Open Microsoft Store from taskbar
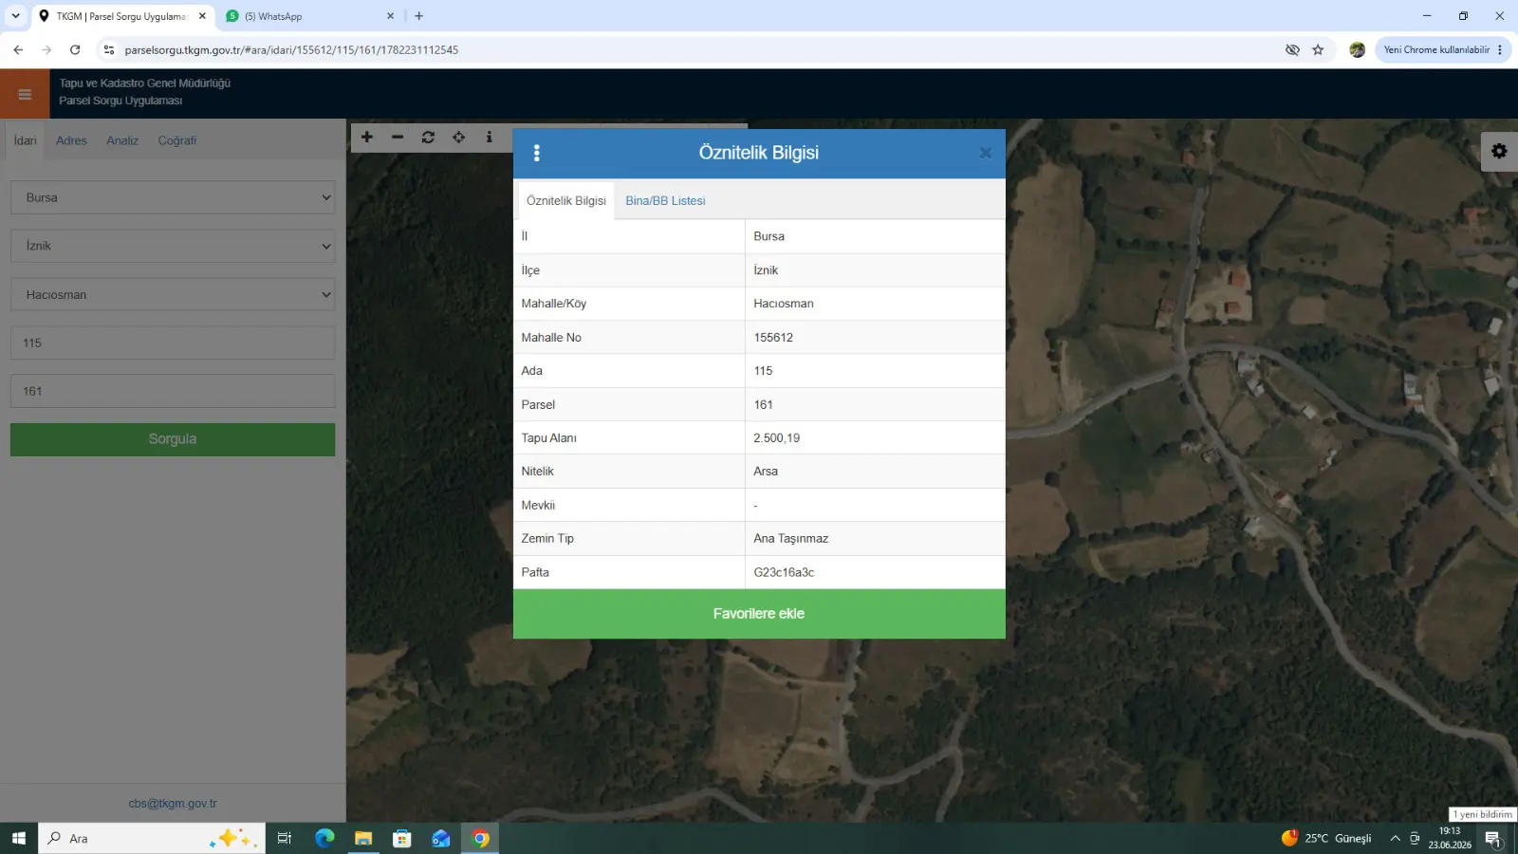1518x854 pixels. tap(402, 838)
